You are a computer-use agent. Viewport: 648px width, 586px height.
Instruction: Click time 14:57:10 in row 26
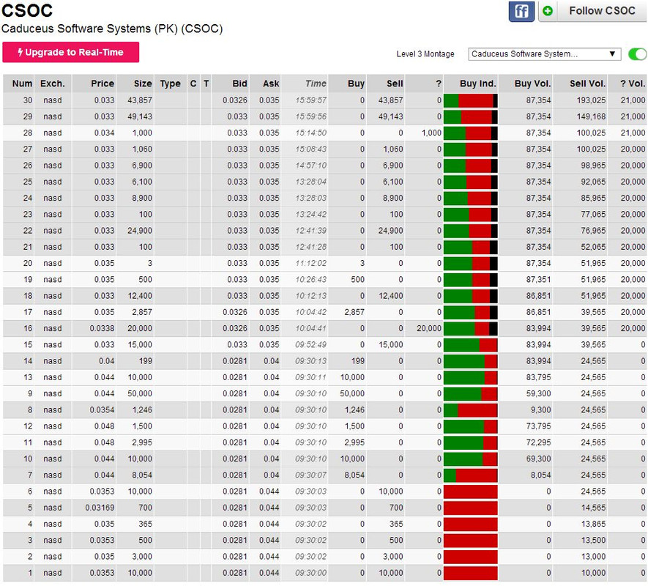(310, 166)
